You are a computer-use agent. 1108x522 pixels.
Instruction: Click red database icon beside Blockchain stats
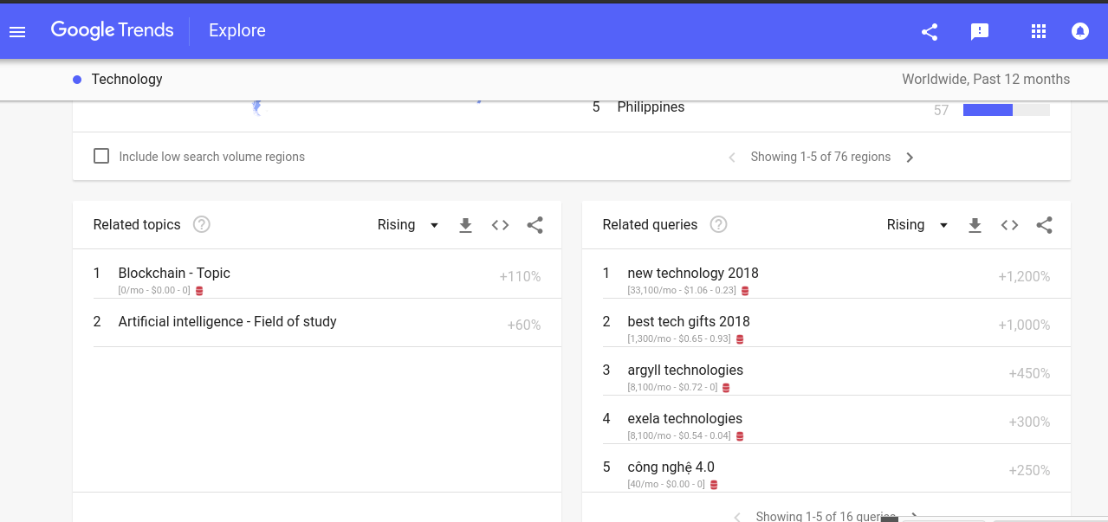pyautogui.click(x=199, y=291)
